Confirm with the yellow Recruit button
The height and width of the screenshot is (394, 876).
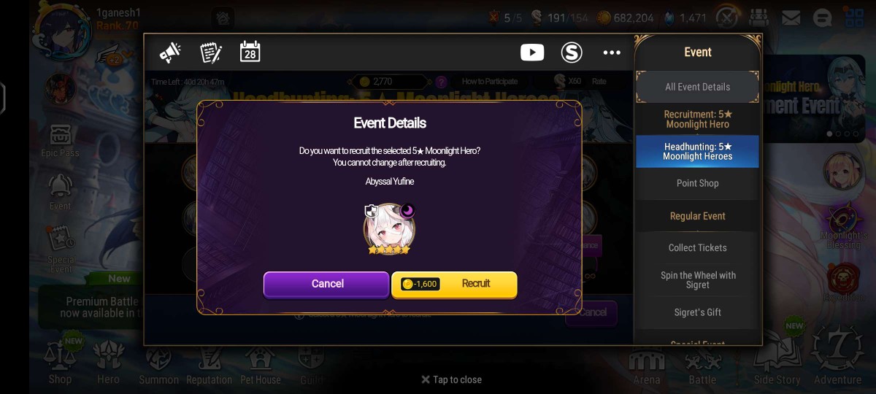(x=454, y=284)
